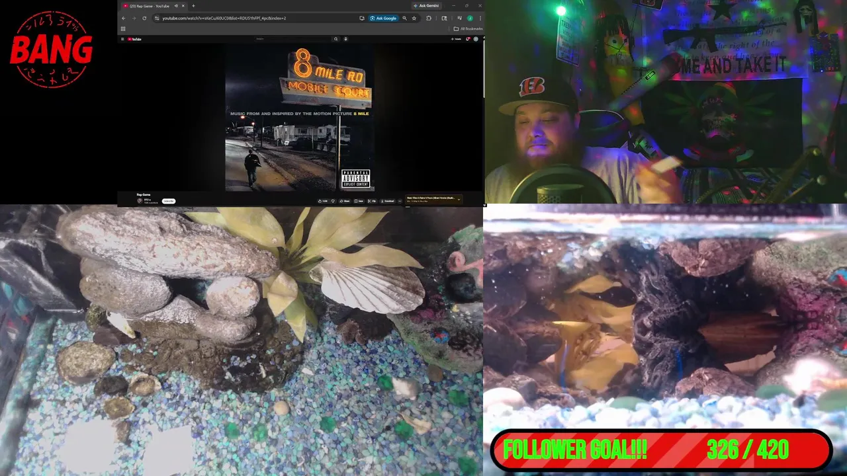The image size is (847, 476).
Task: Reload the YouTube page
Action: (144, 19)
